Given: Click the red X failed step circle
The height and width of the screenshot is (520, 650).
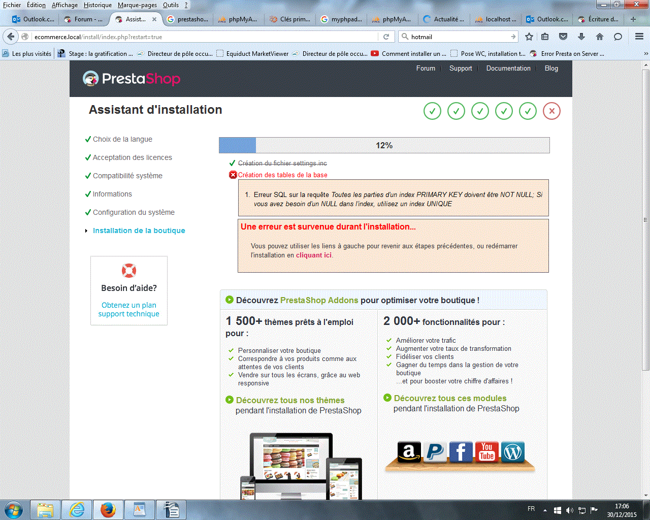Looking at the screenshot, I should click(x=551, y=111).
